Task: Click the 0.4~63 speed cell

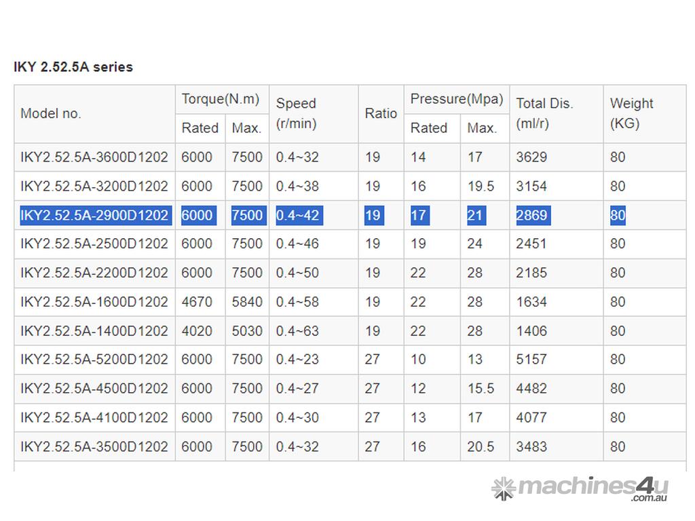Action: point(297,331)
